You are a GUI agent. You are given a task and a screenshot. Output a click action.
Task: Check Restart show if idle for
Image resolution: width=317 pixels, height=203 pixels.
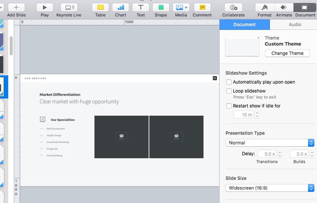tap(229, 106)
